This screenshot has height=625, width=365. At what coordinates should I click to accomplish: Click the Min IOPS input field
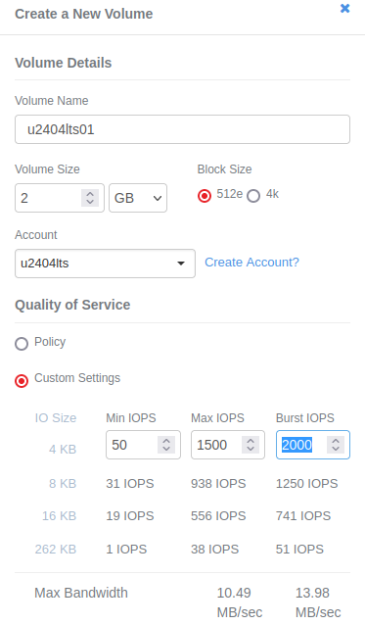pyautogui.click(x=143, y=445)
